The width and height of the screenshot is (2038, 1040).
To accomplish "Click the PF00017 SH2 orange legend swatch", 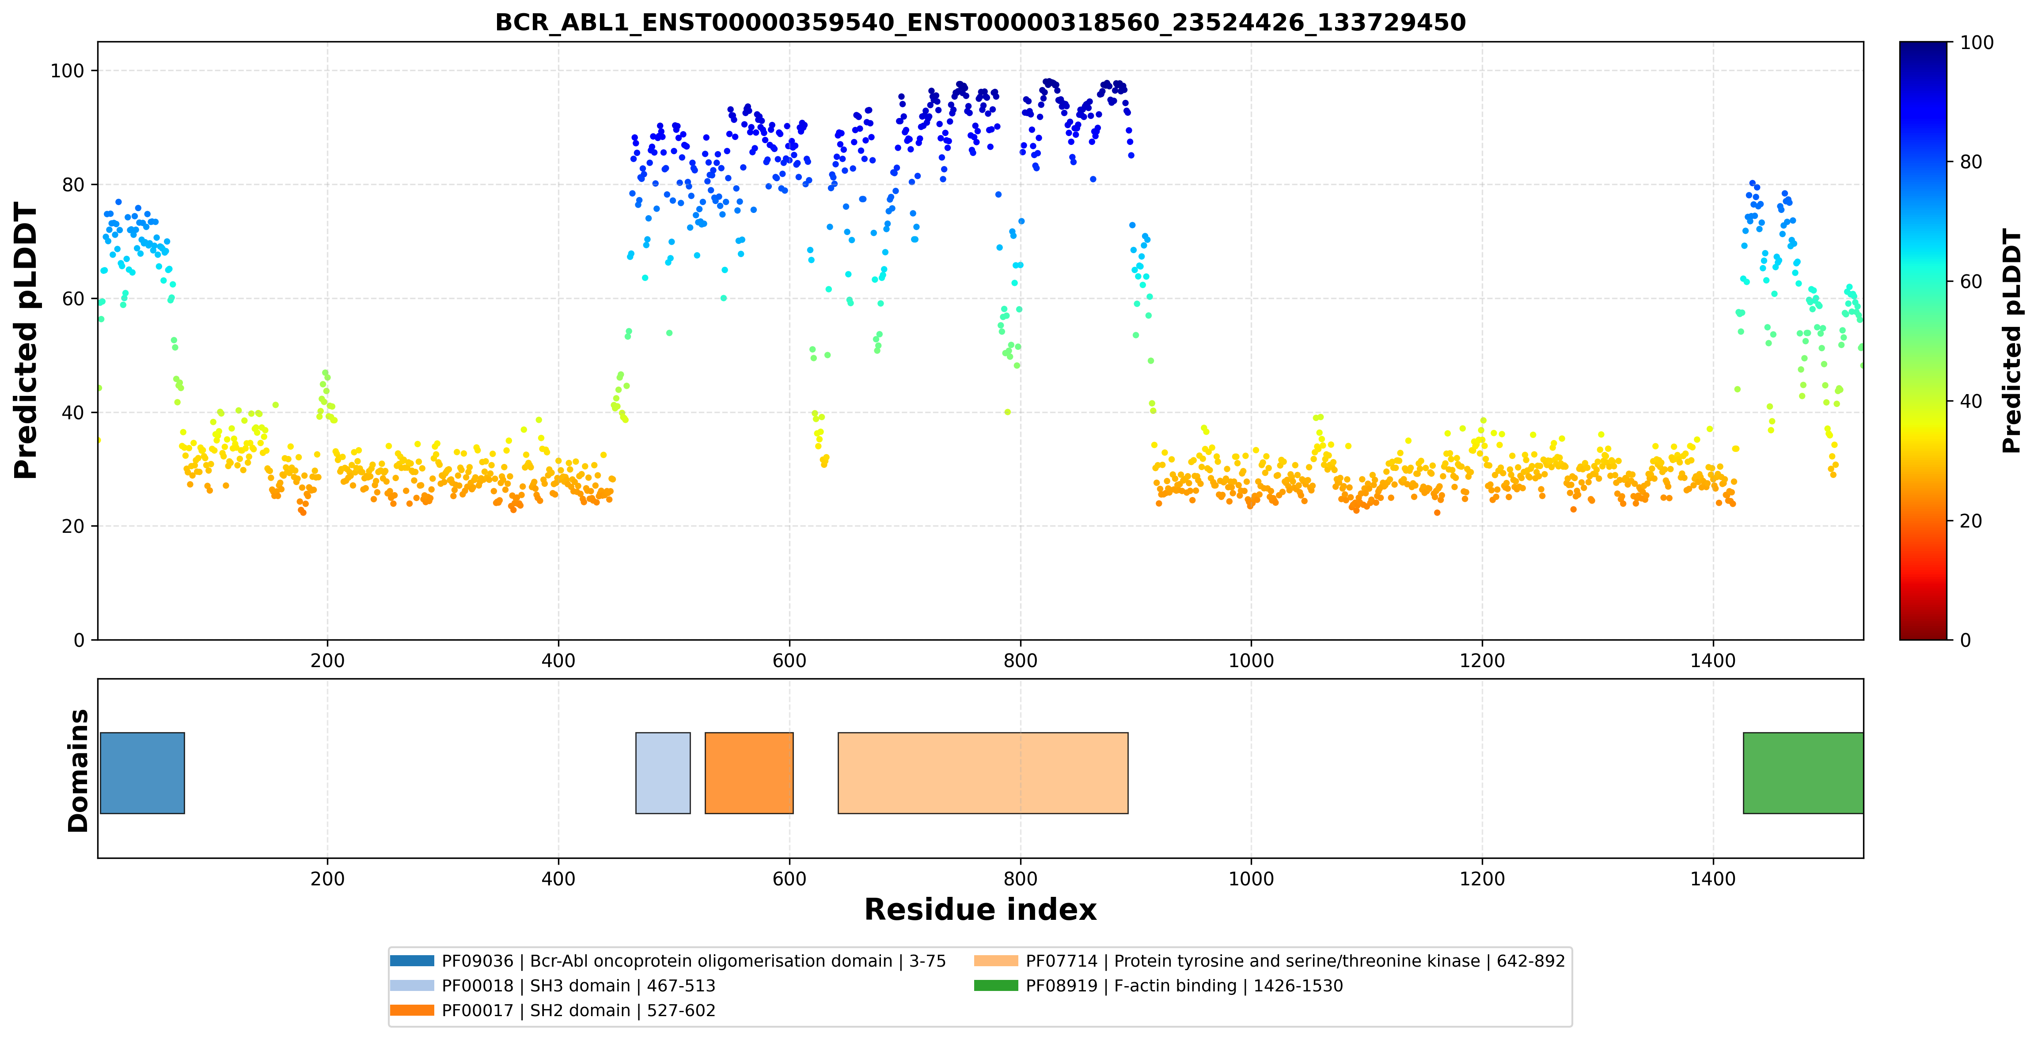I will (412, 1010).
